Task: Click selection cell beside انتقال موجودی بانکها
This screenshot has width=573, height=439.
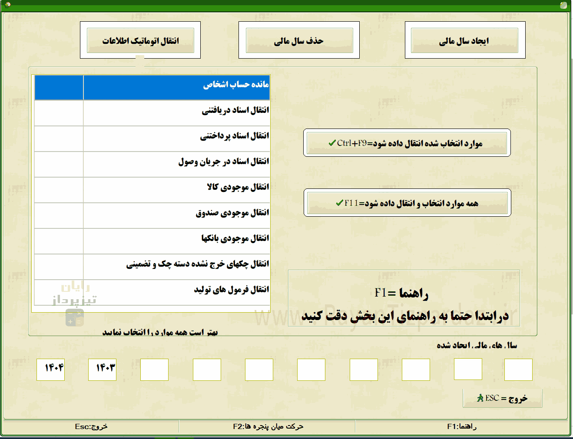Action: click(59, 241)
